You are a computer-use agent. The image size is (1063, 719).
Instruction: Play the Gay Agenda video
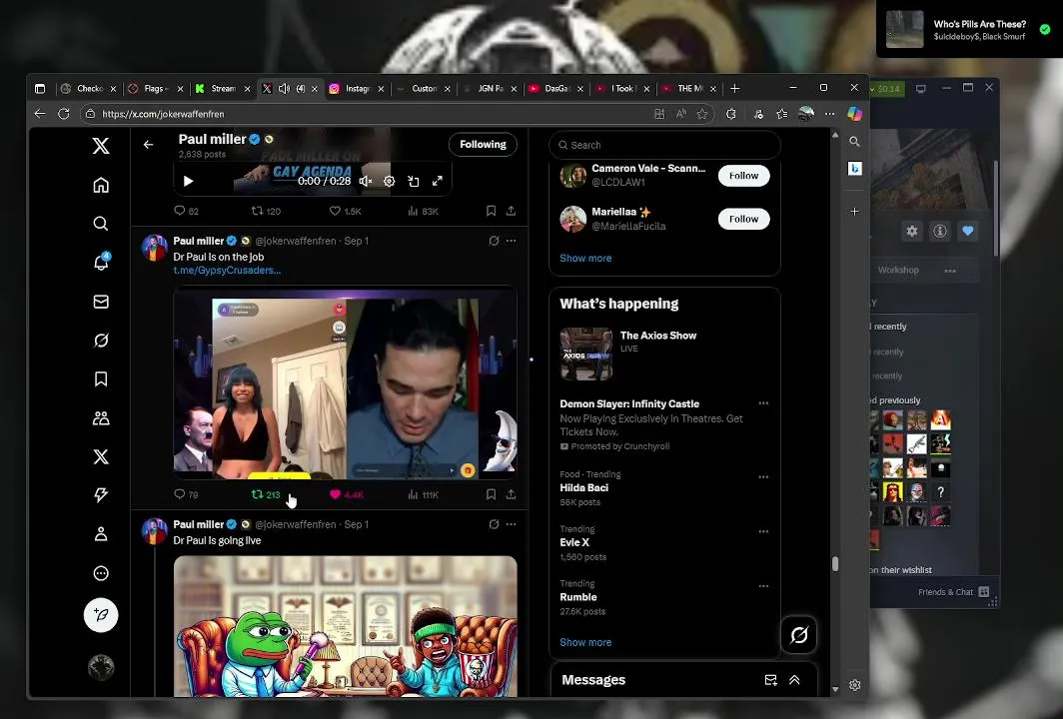tap(189, 181)
